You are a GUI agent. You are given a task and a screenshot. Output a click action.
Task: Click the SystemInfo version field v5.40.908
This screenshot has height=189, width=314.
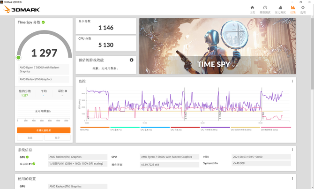click(261, 163)
